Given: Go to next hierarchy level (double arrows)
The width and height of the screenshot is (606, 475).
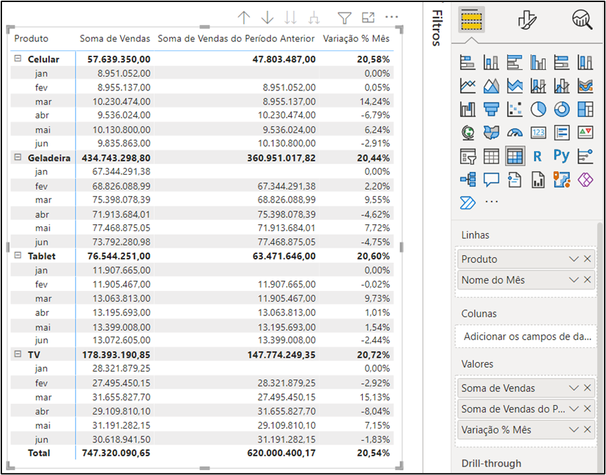Looking at the screenshot, I should 291,18.
